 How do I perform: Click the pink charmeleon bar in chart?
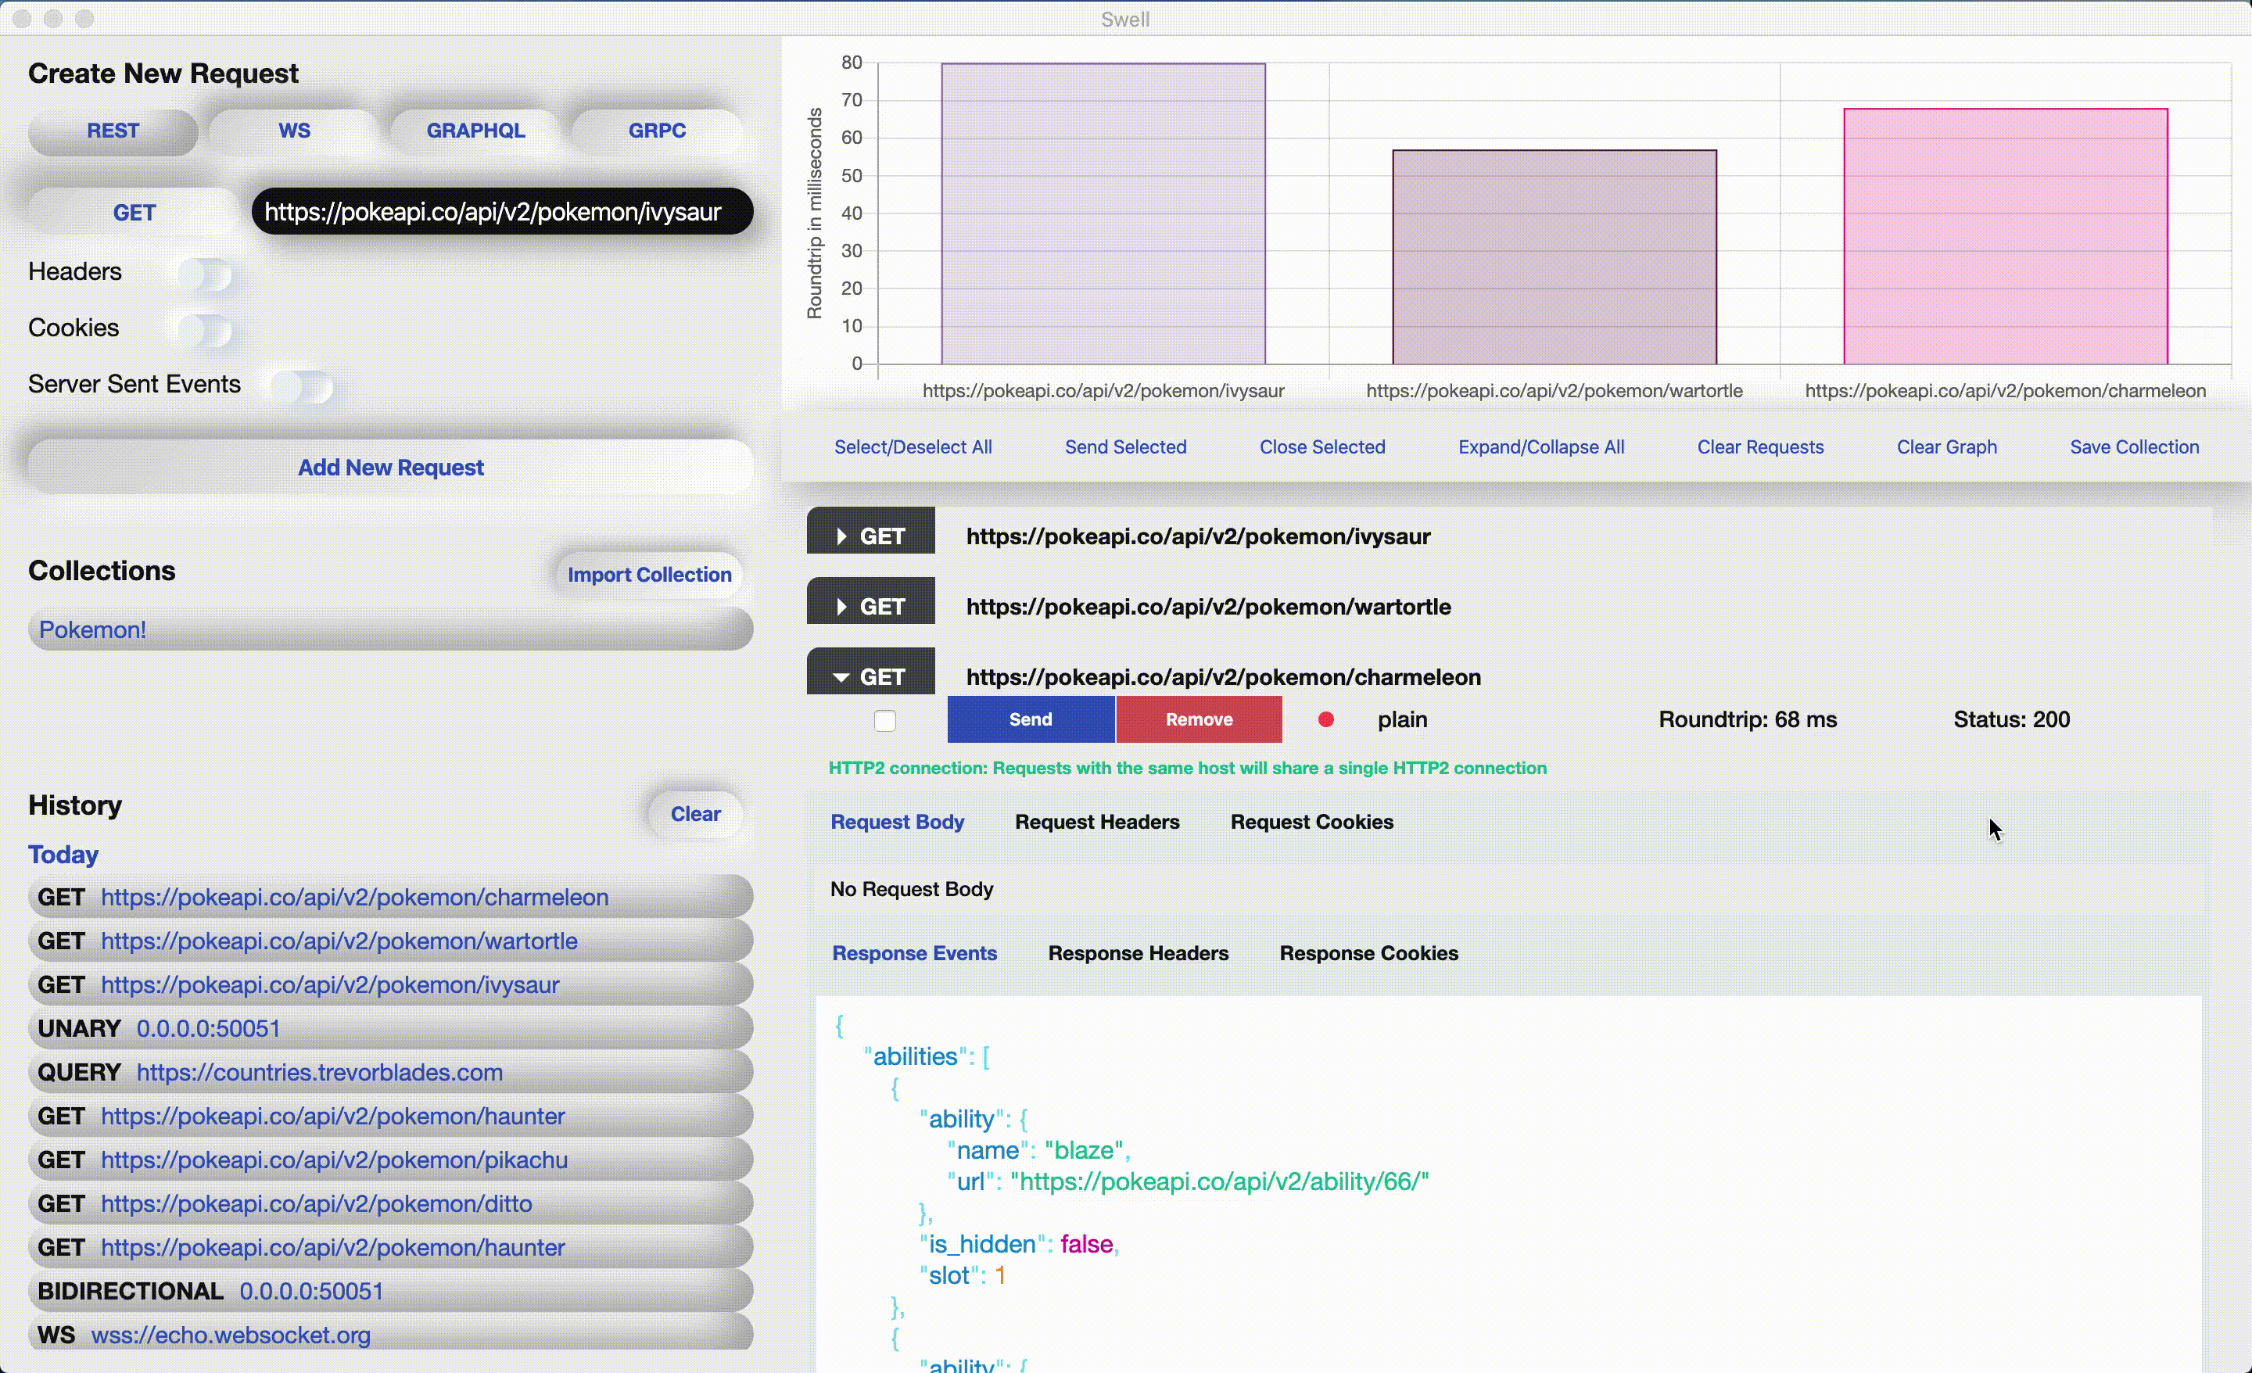[2005, 238]
